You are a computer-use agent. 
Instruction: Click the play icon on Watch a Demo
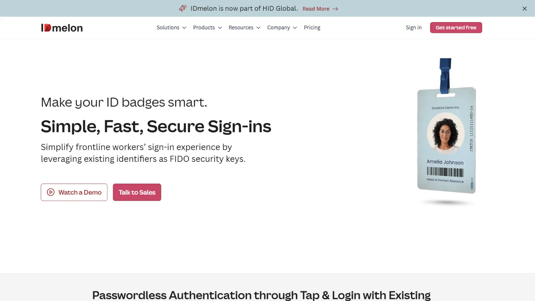click(x=50, y=192)
